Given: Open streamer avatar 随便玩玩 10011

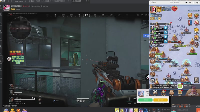Looking at the screenshot, I should point(6,8).
